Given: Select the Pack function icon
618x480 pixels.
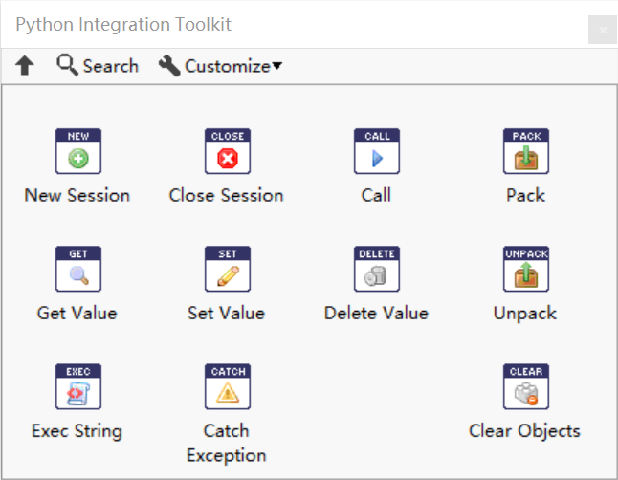Looking at the screenshot, I should tap(525, 151).
